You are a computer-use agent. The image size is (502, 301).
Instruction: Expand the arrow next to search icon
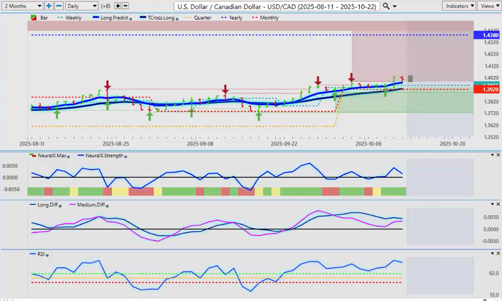tap(395, 6)
